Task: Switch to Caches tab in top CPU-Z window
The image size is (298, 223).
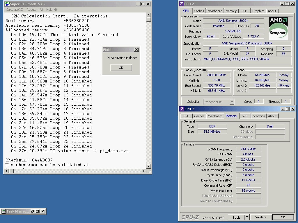Action: (199, 11)
